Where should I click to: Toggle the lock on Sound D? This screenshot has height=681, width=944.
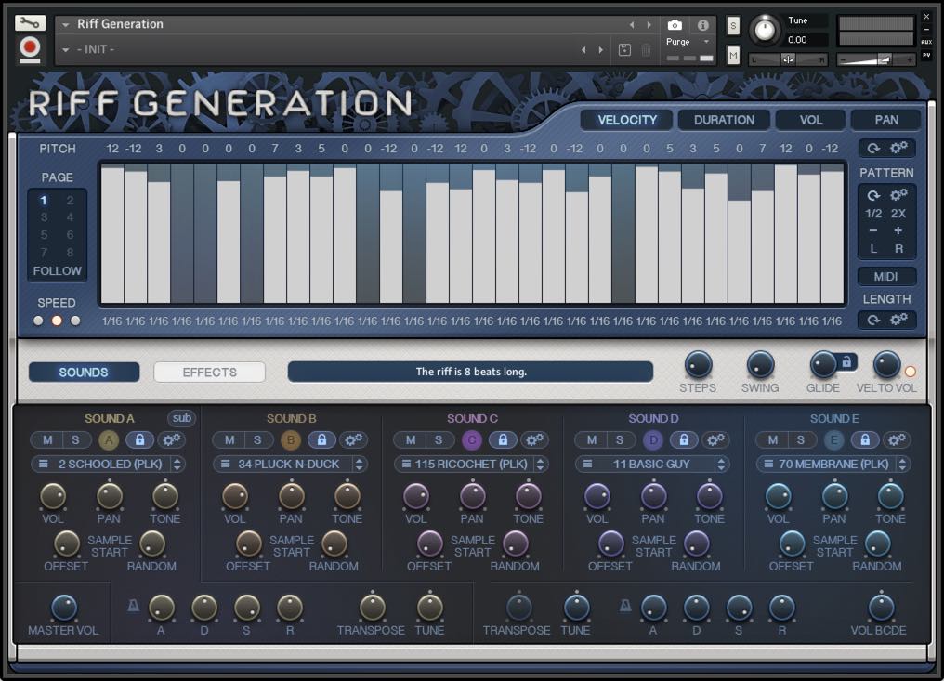[684, 440]
